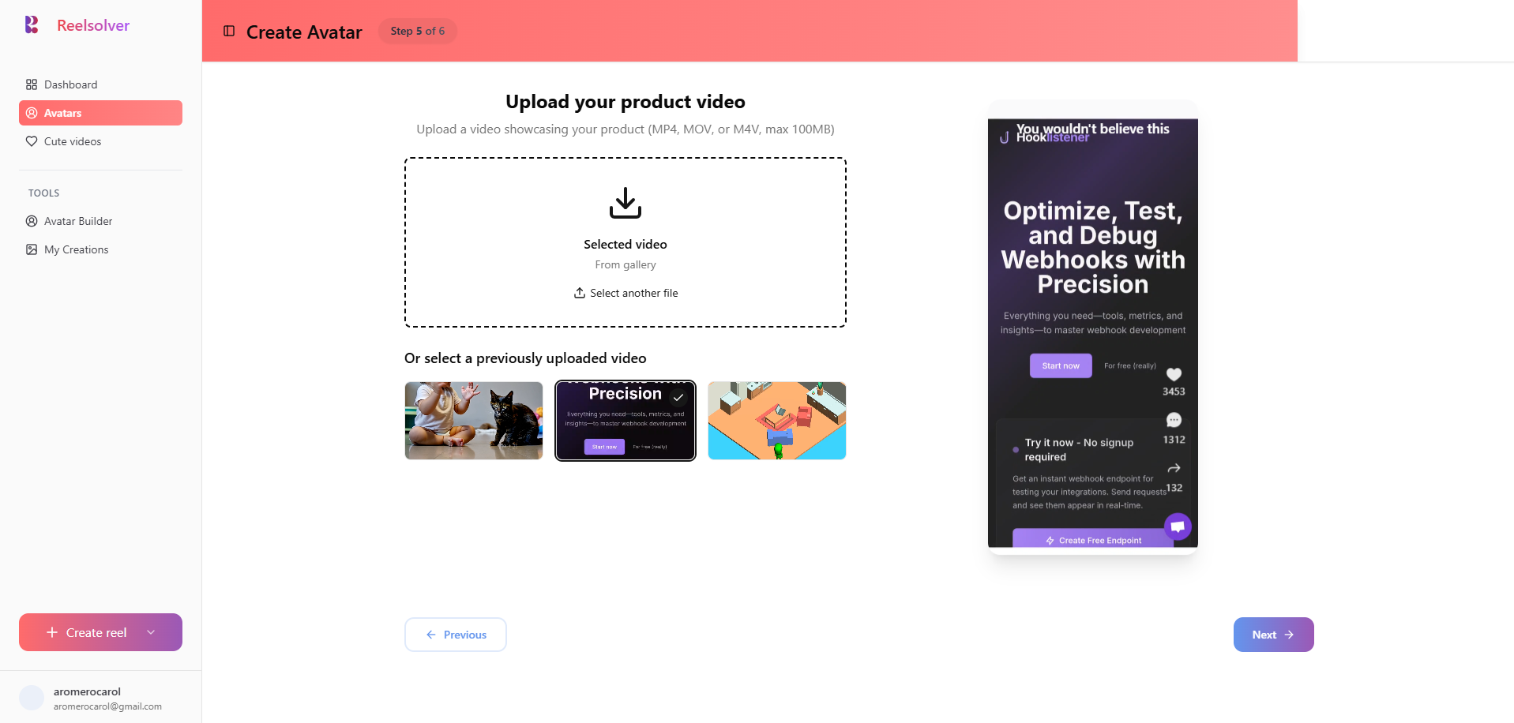1514x723 pixels.
Task: Expand the Create reel dropdown chevron
Action: tap(151, 632)
